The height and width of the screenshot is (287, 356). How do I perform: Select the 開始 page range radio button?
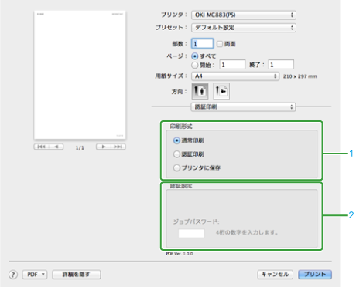195,65
